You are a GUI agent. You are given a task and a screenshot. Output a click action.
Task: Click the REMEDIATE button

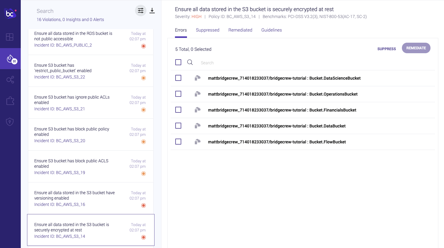click(416, 48)
